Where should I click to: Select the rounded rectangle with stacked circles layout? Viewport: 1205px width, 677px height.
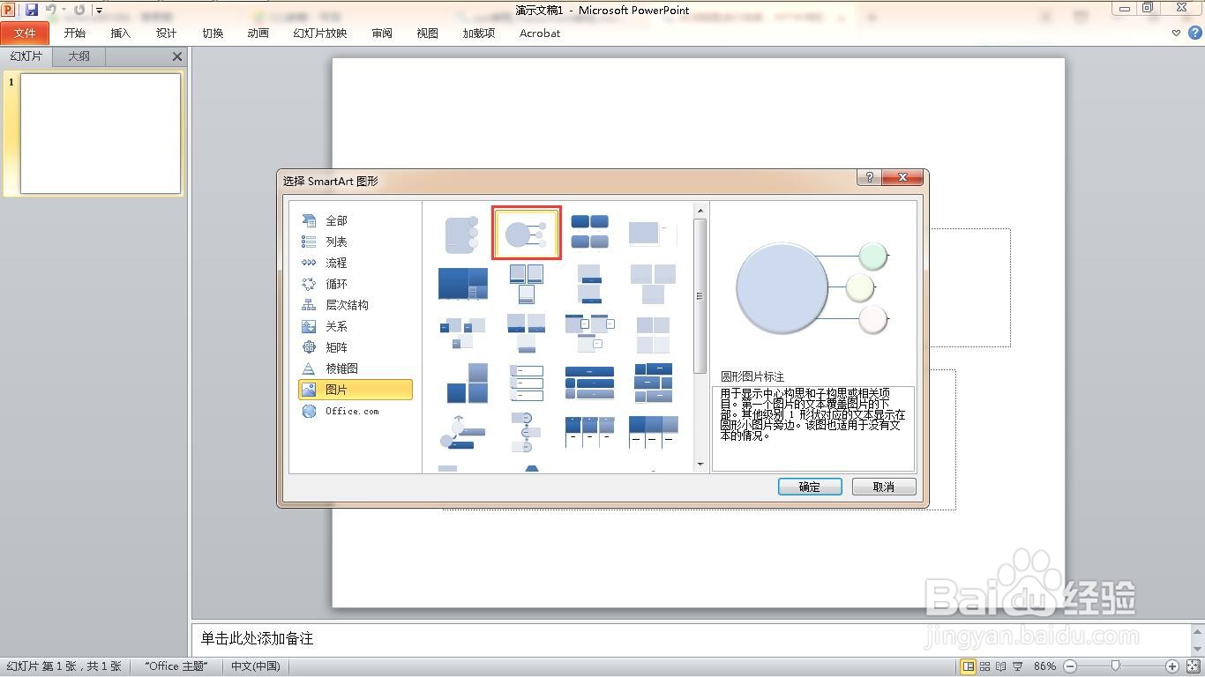462,234
